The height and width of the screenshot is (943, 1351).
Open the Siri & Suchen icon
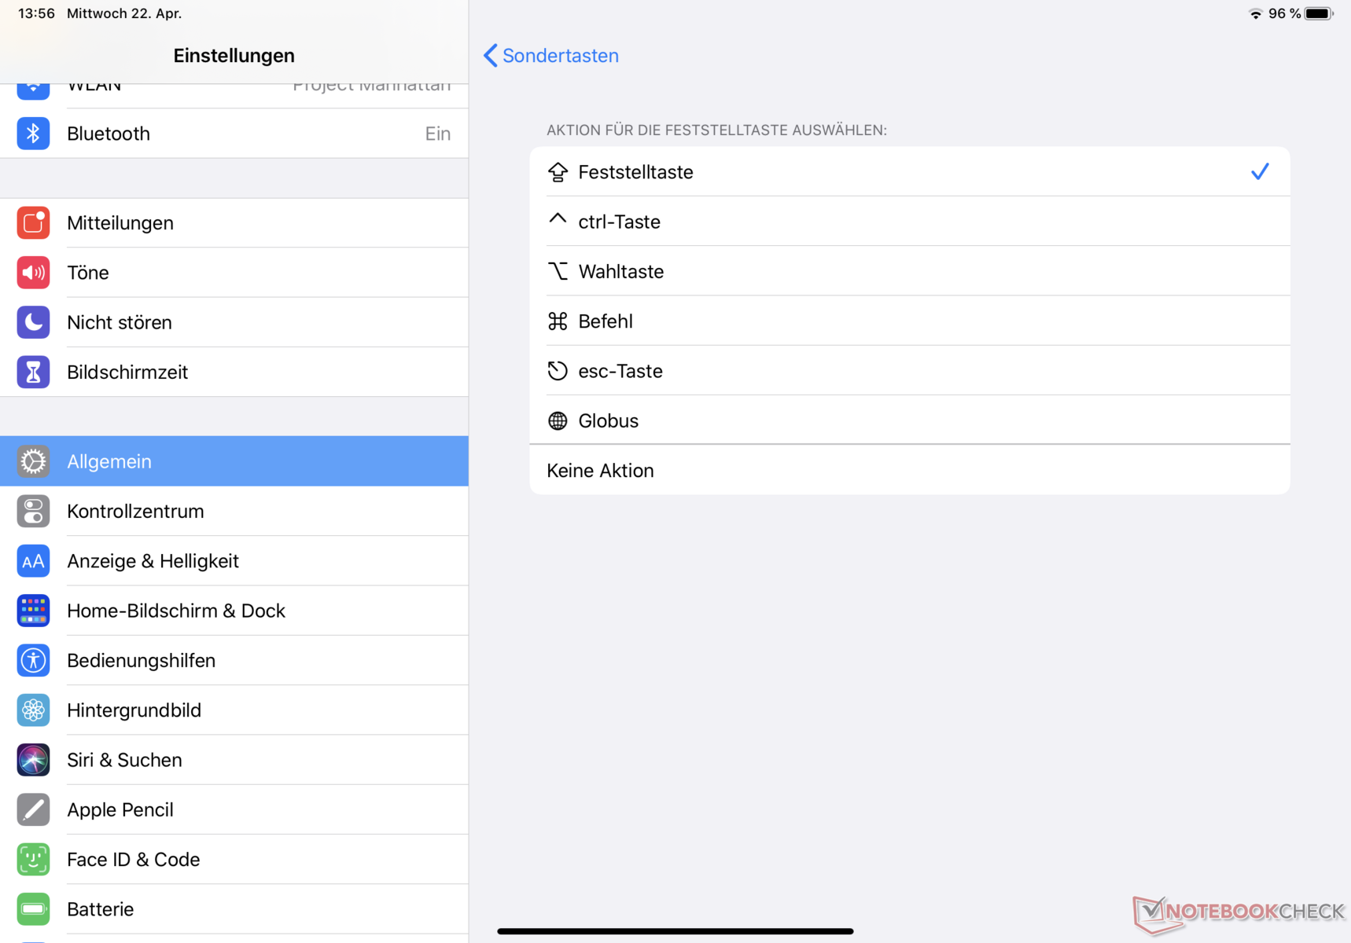click(33, 760)
